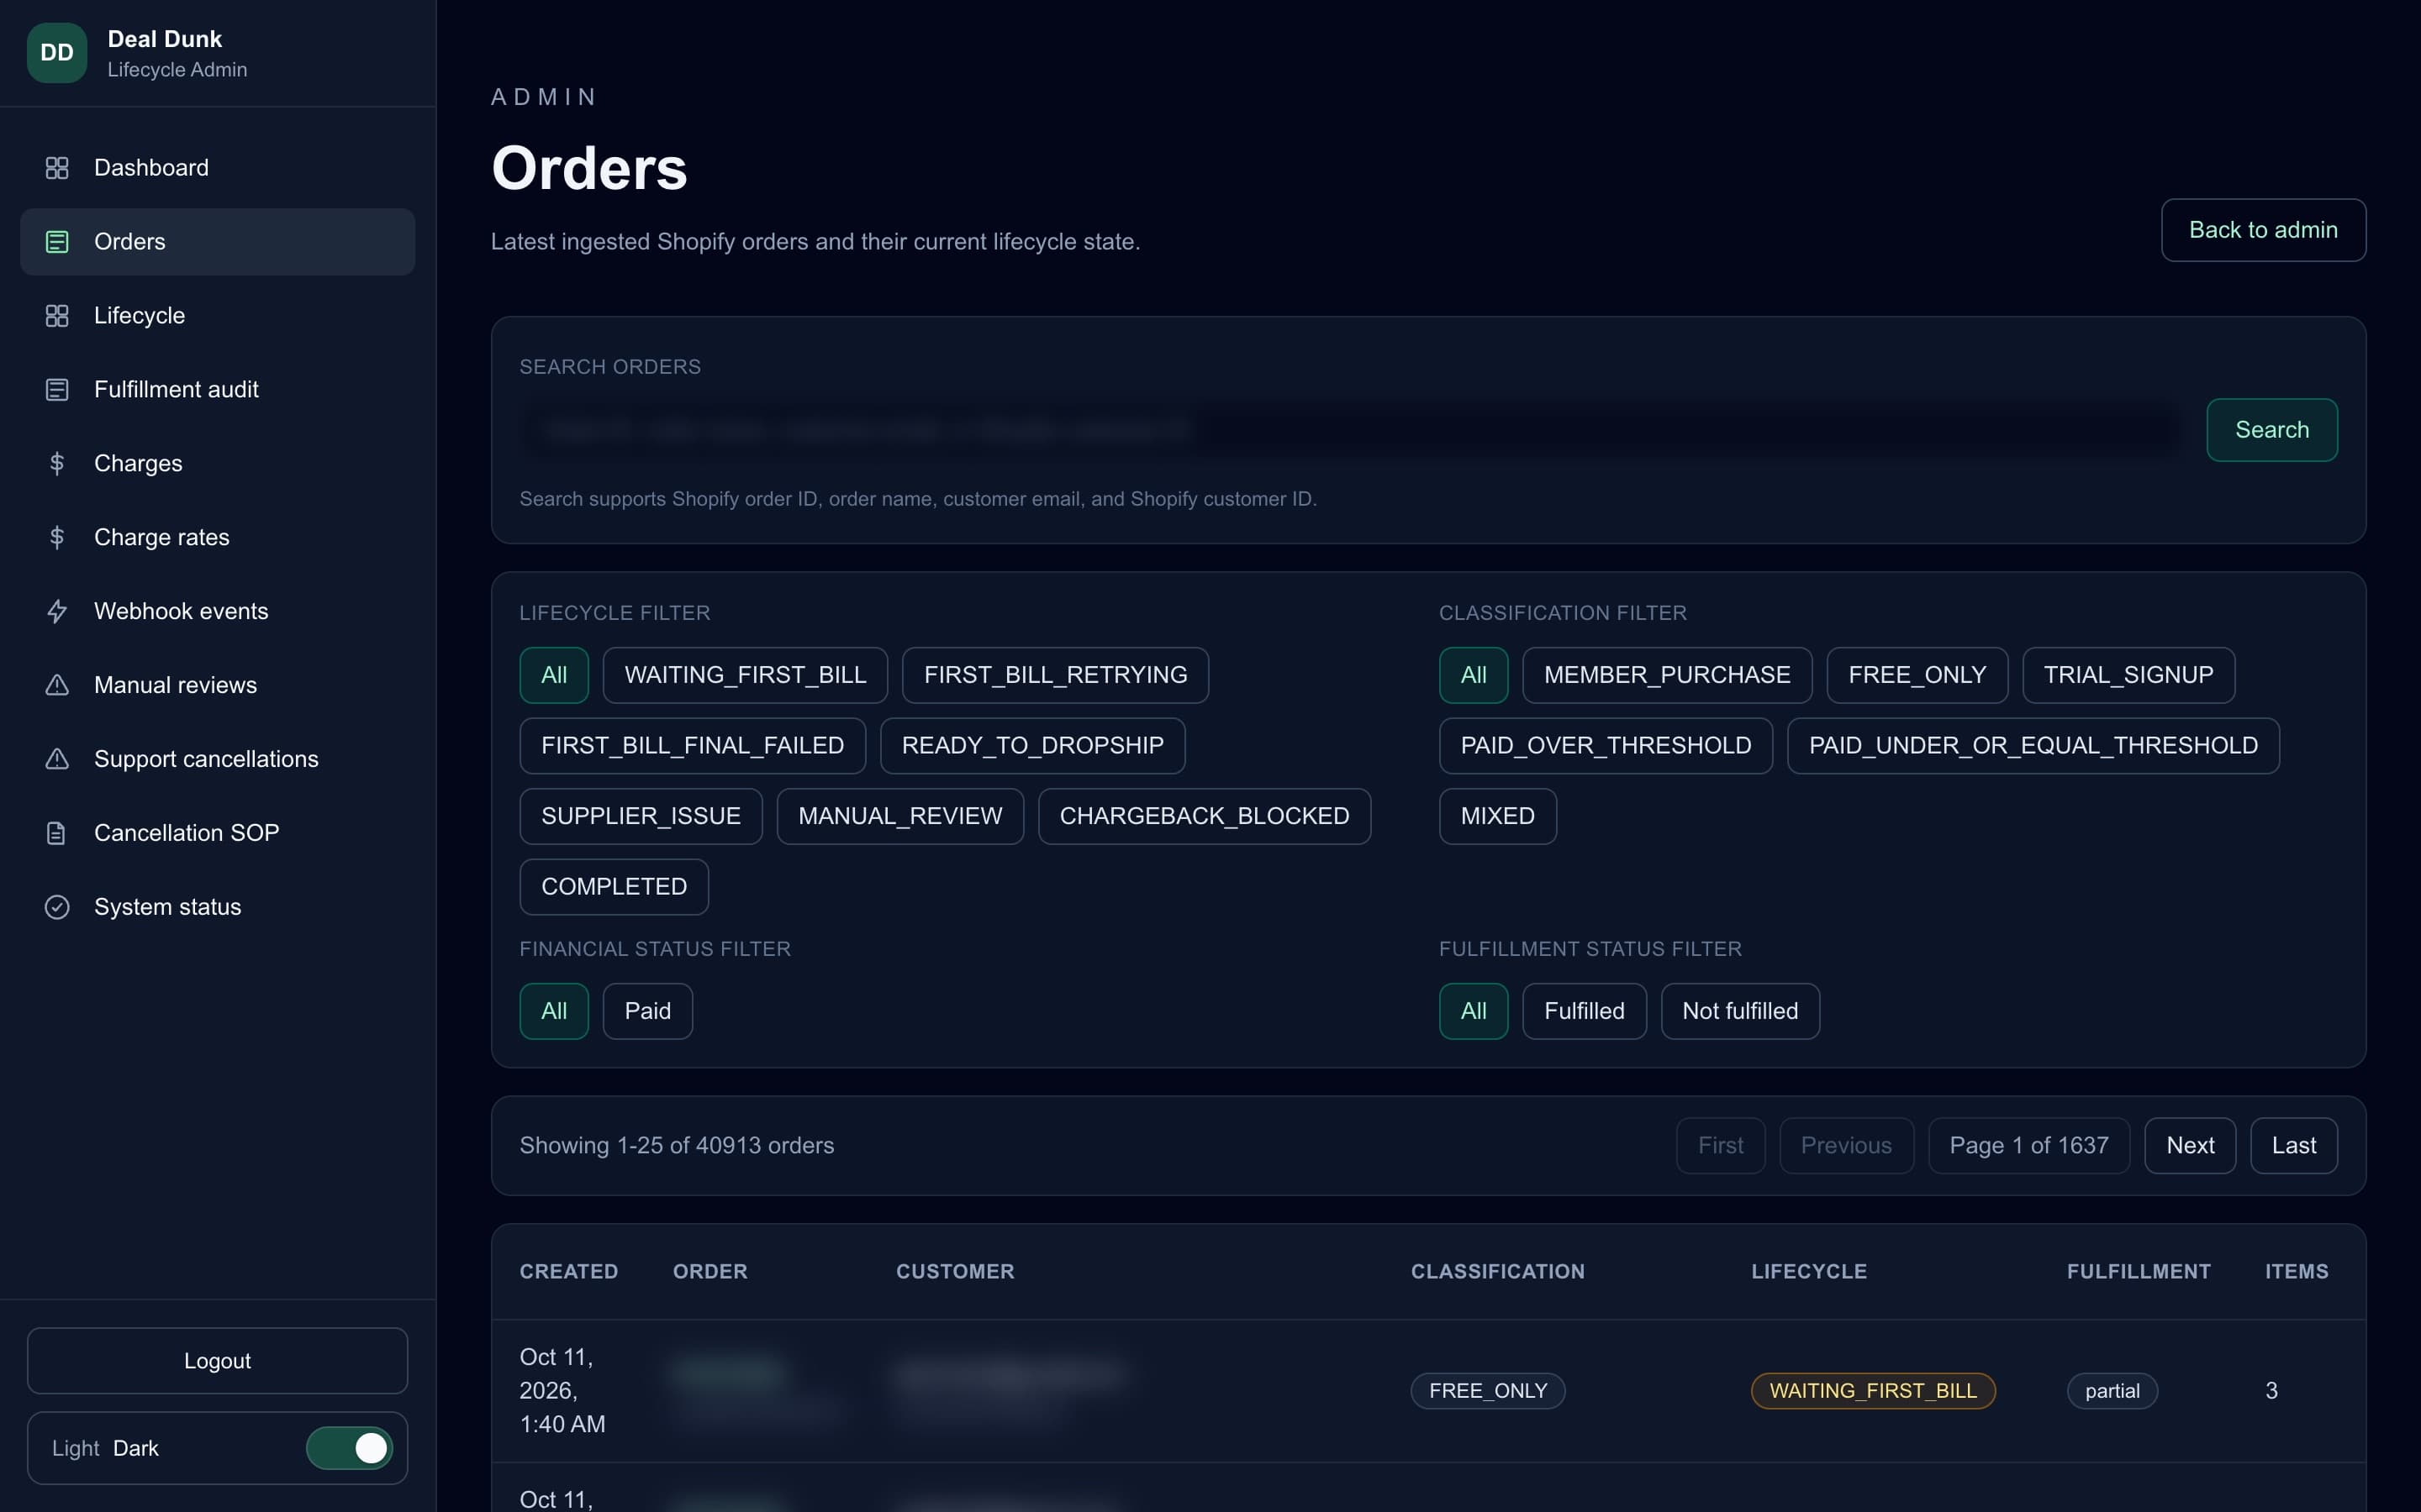This screenshot has width=2421, height=1512.
Task: Select FIRST_BILL_RETRYING lifecycle filter
Action: click(1056, 675)
